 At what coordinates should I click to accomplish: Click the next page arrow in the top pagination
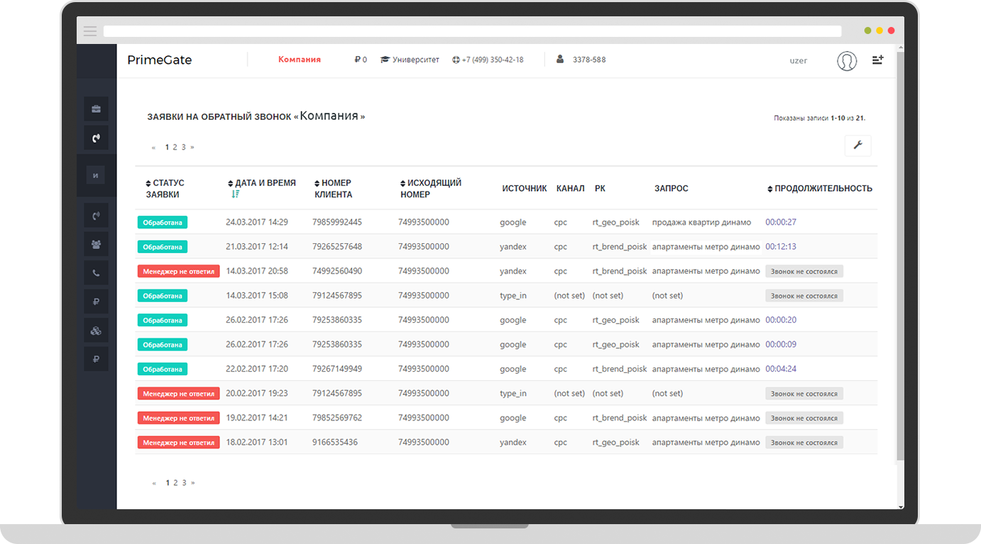pyautogui.click(x=192, y=148)
